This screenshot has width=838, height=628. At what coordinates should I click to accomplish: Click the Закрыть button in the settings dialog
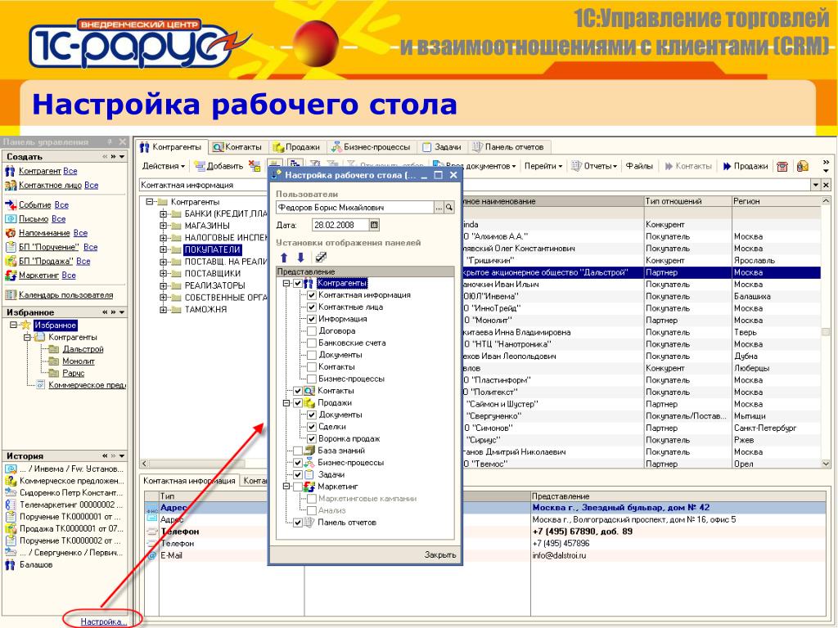(439, 555)
